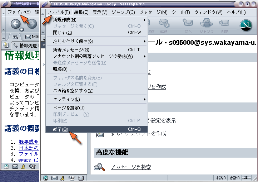Open the メッセージ(M) menu
The width and height of the screenshot is (258, 182).
(x=154, y=12)
